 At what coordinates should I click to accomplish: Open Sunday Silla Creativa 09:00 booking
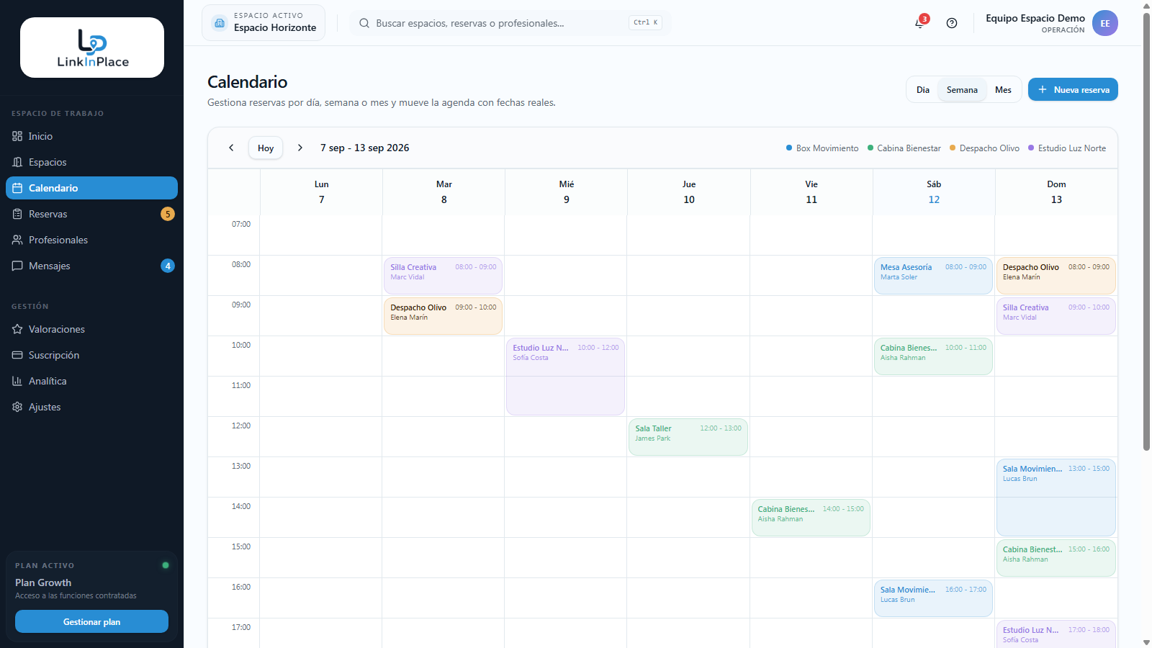[1056, 316]
